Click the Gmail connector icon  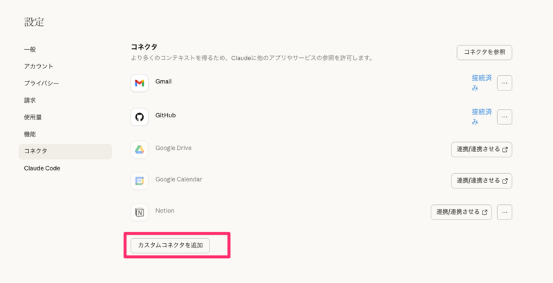(x=140, y=83)
